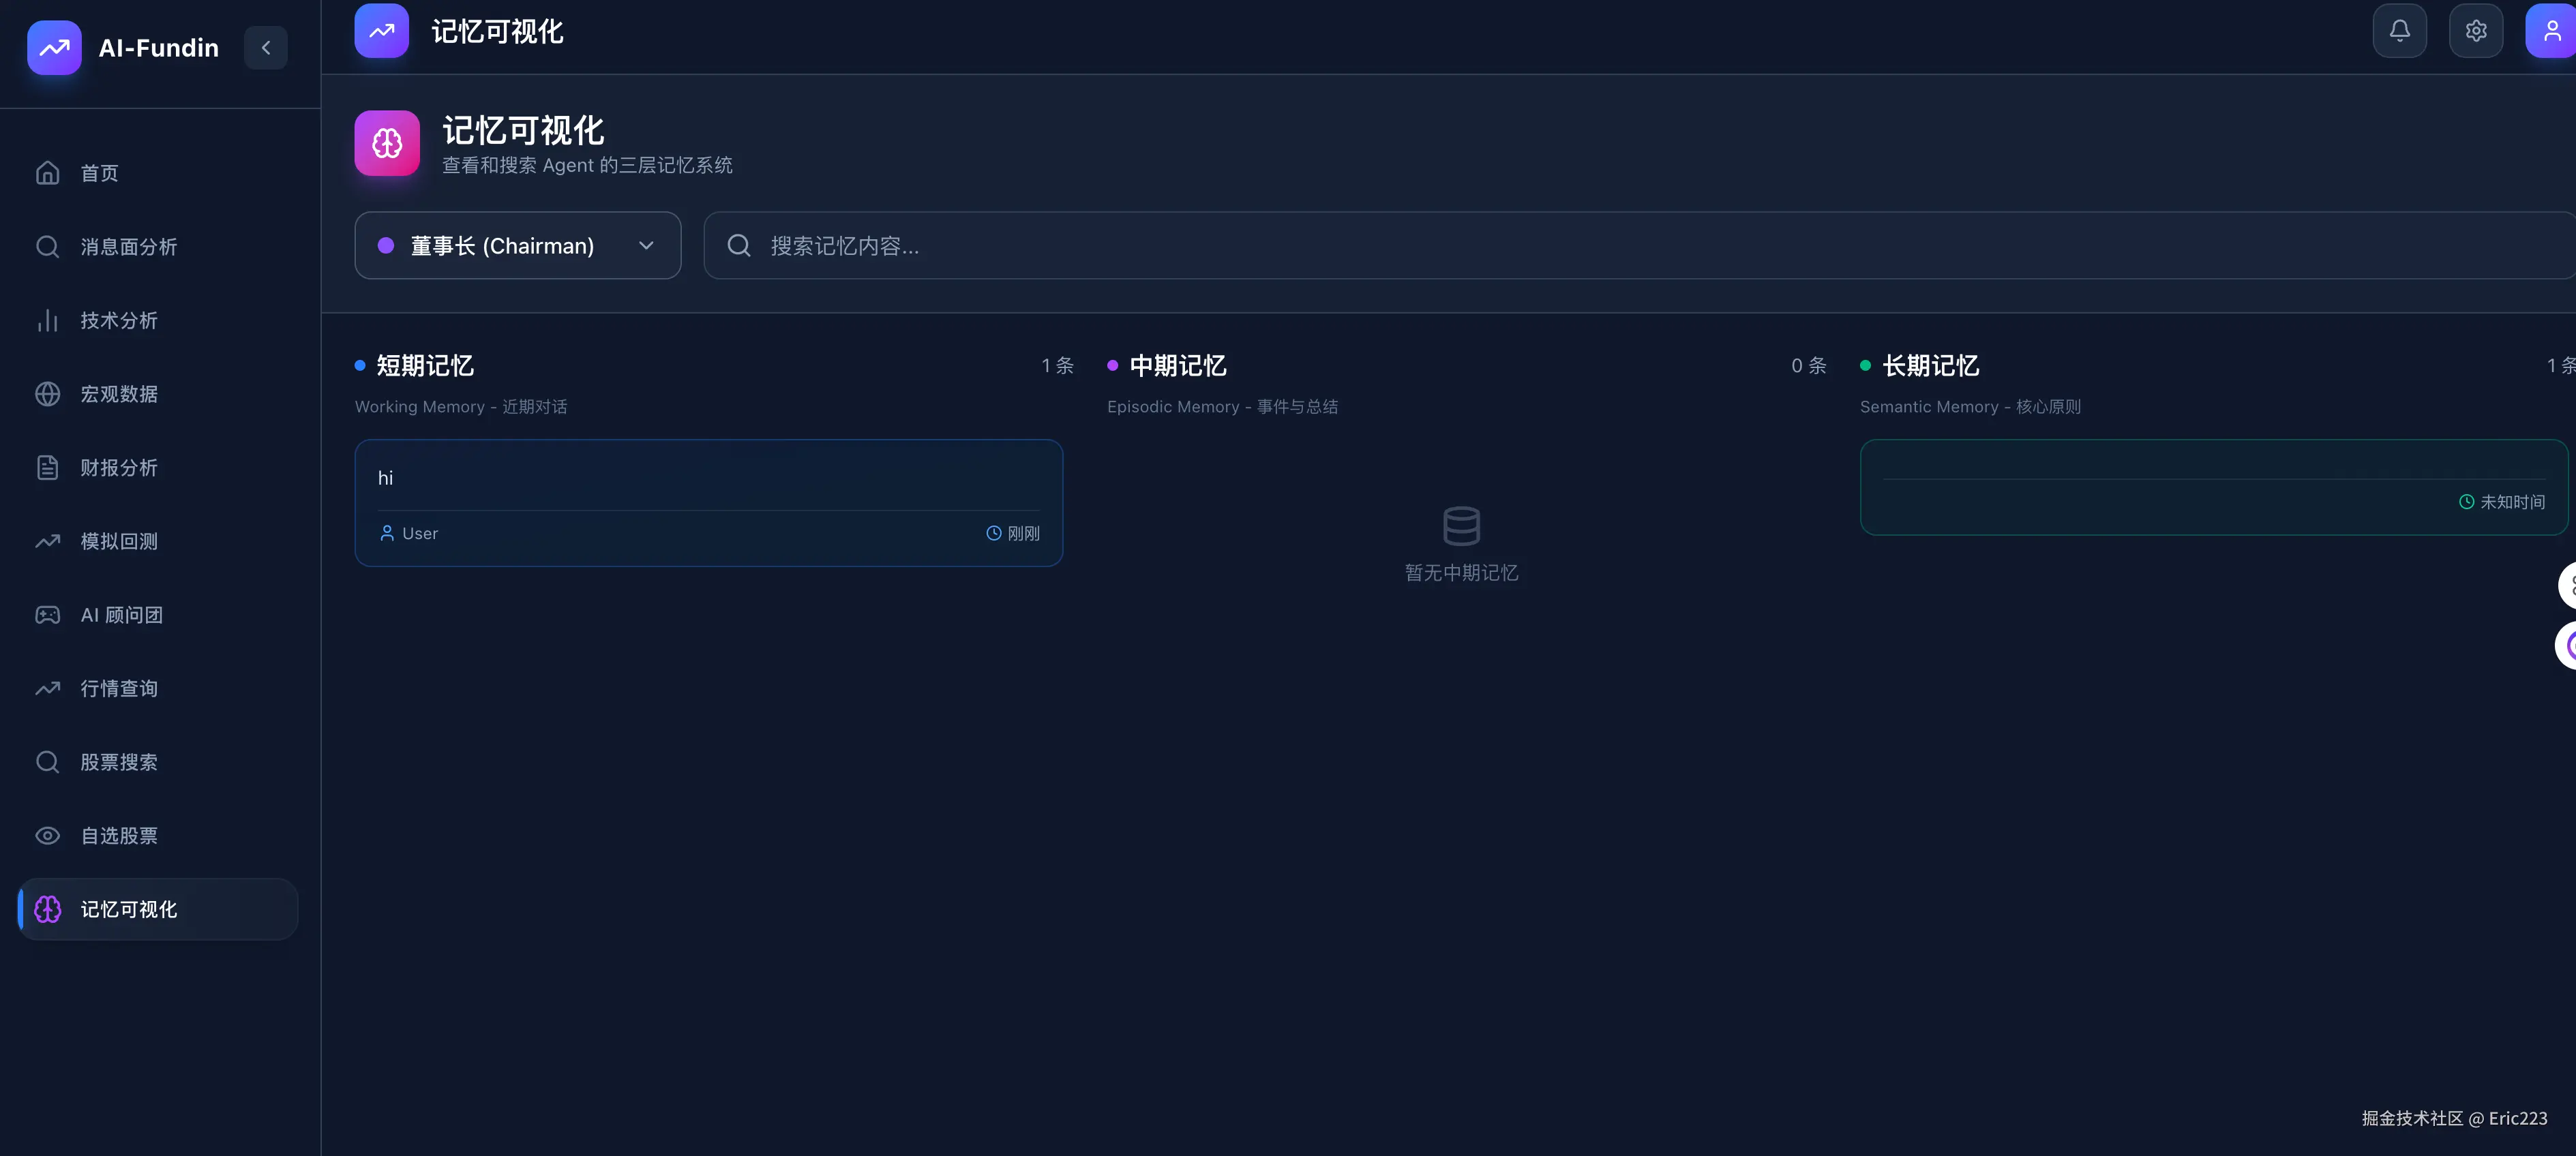
Task: Click the search magnifier icon in memory search
Action: click(739, 245)
